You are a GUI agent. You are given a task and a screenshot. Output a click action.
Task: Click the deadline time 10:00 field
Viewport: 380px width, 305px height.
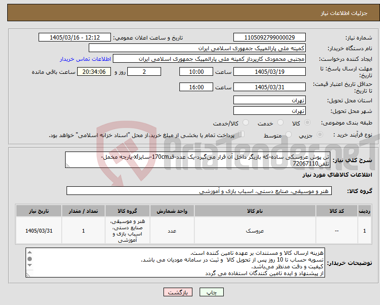point(196,72)
